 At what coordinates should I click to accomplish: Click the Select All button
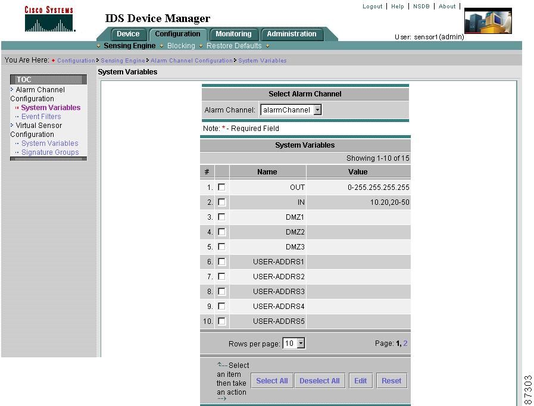(271, 380)
